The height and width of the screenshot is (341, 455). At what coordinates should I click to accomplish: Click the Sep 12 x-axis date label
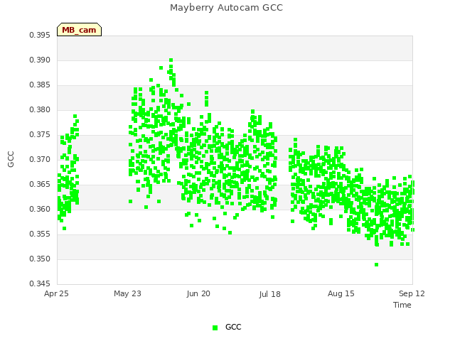point(412,293)
